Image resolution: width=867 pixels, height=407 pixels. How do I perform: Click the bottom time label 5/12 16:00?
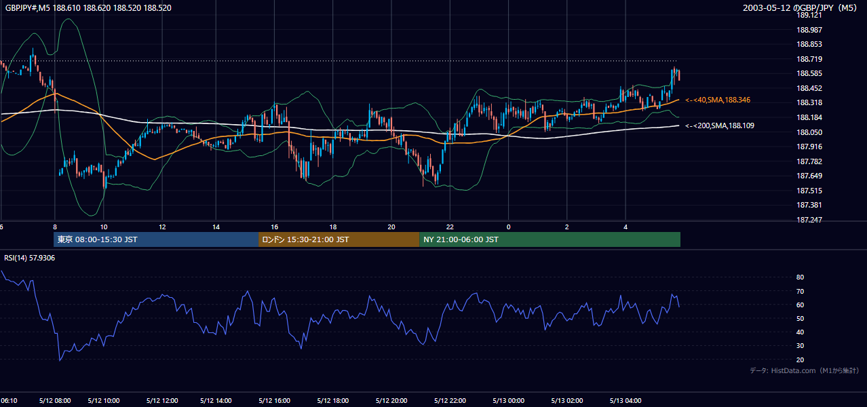[x=275, y=401]
